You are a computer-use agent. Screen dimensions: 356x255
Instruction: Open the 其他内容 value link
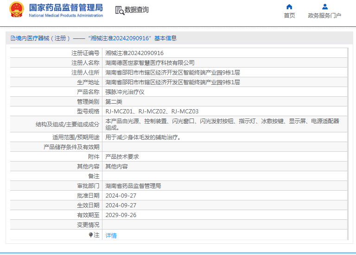pyautogui.click(x=116, y=166)
